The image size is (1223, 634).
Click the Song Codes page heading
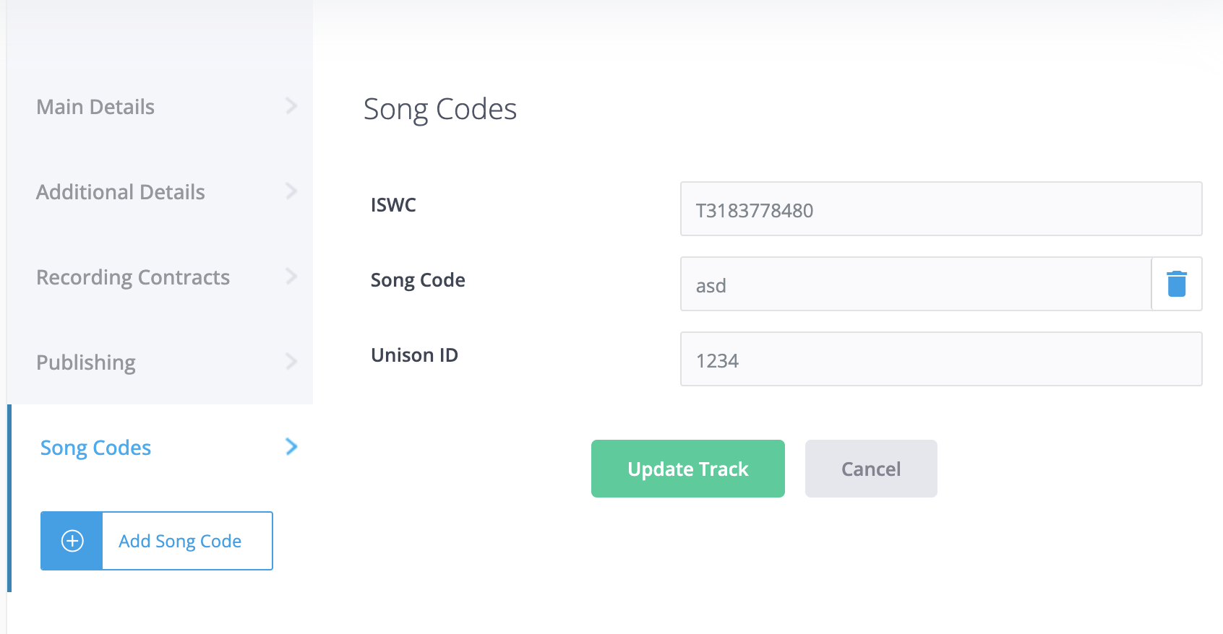click(440, 109)
